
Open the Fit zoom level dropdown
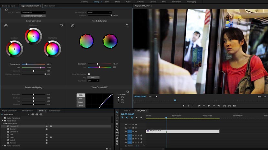pyautogui.click(x=153, y=97)
